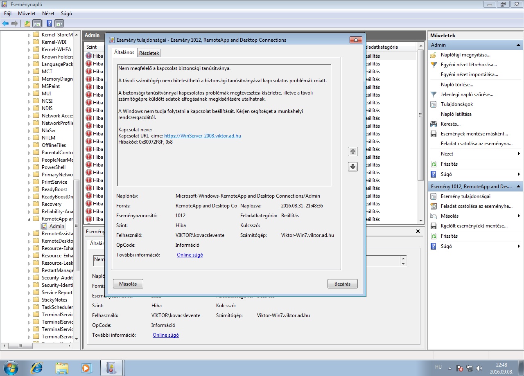Click Kijelölt esemény(ek) mentése disk icon
524x376 pixels.
(434, 226)
